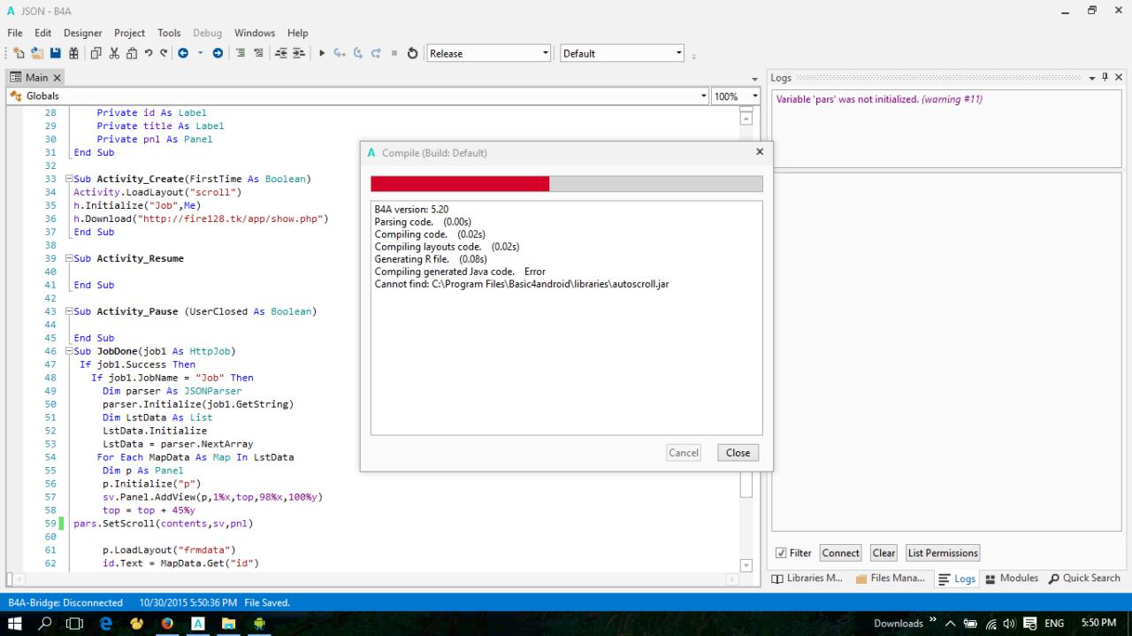Image resolution: width=1132 pixels, height=636 pixels.
Task: Uncheck the Filter checkbox in Logs
Action: [781, 553]
